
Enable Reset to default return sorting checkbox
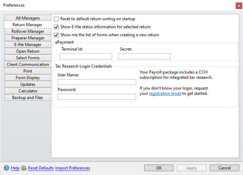pos(56,19)
